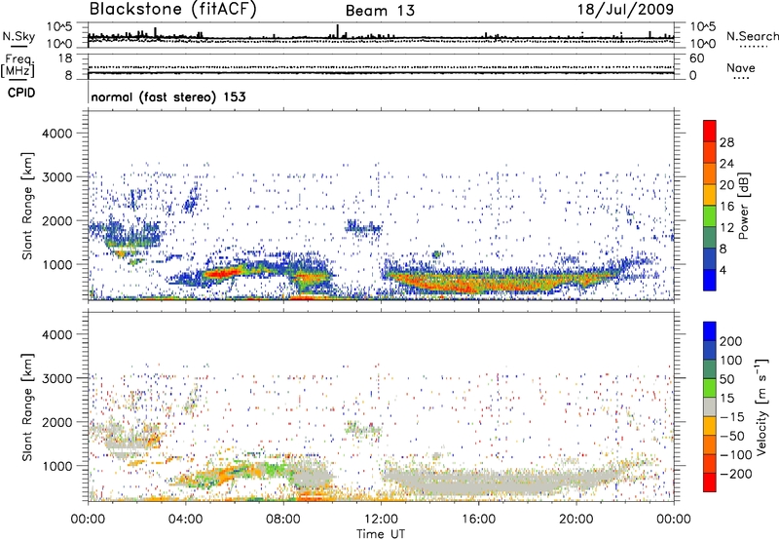Click the date "18/Jul/2009"
Image resolution: width=779 pixels, height=540 pixels.
click(625, 10)
